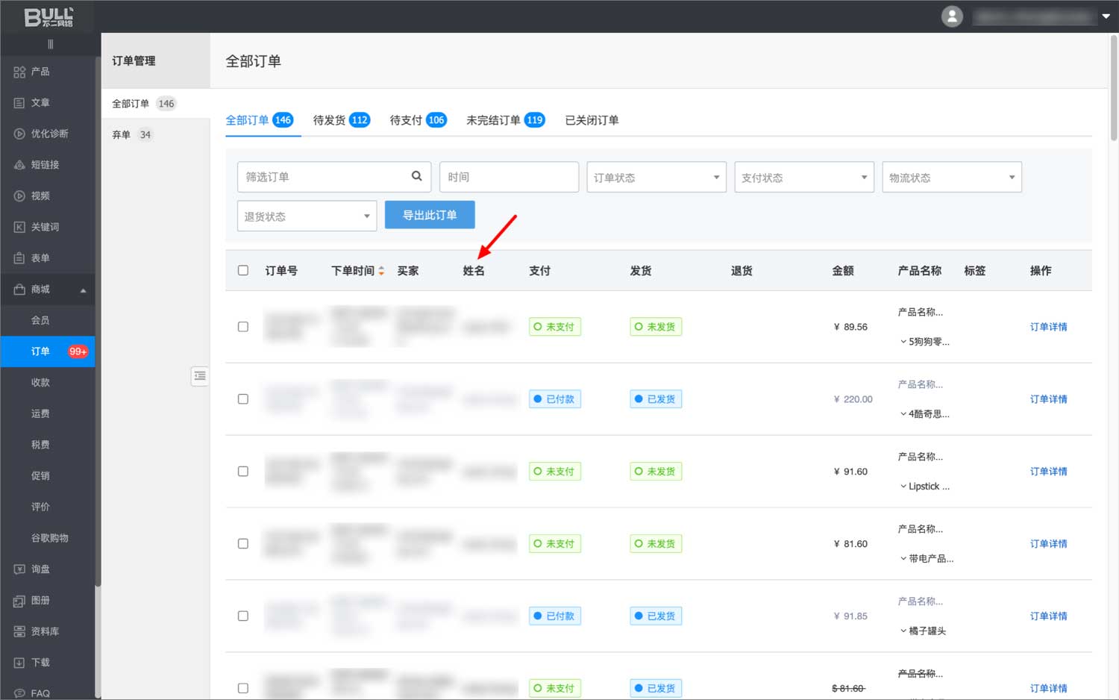Click the 产品 products sidebar icon
The image size is (1119, 700).
coord(19,72)
